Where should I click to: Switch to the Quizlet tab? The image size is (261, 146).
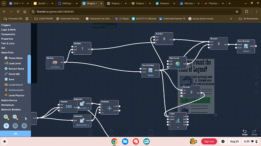click(43, 3)
